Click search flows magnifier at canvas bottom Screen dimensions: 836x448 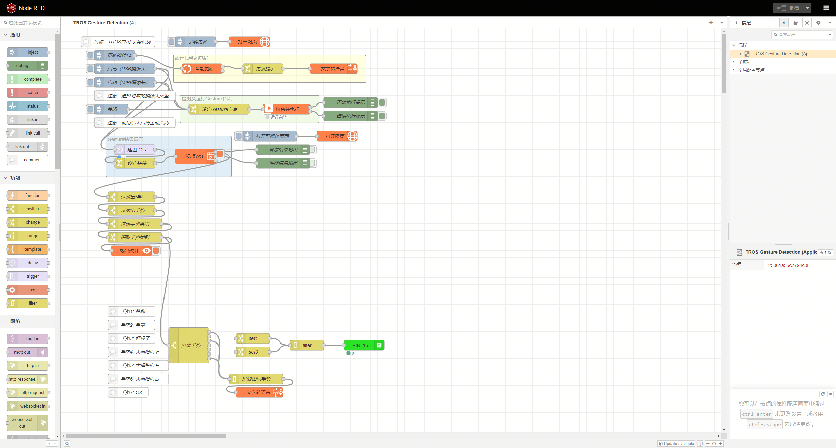coord(67,444)
